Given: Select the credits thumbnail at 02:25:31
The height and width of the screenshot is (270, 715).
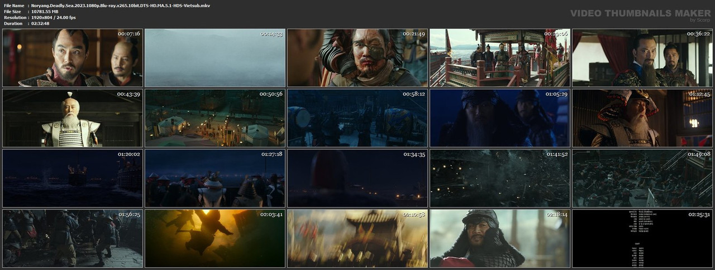Looking at the screenshot, I should tap(642, 238).
